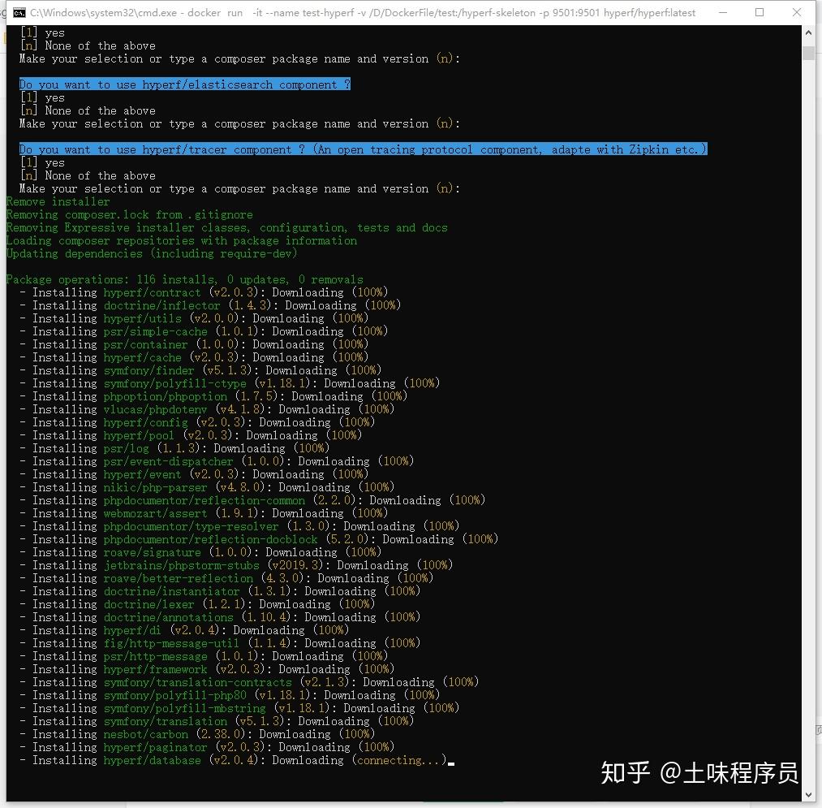The image size is (822, 808).
Task: Click the cmd.exe icon in title bar
Action: 20,12
